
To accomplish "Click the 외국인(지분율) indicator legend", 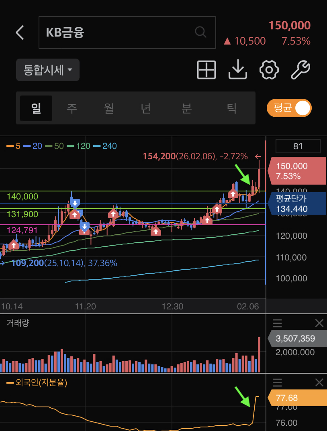I will [x=37, y=382].
